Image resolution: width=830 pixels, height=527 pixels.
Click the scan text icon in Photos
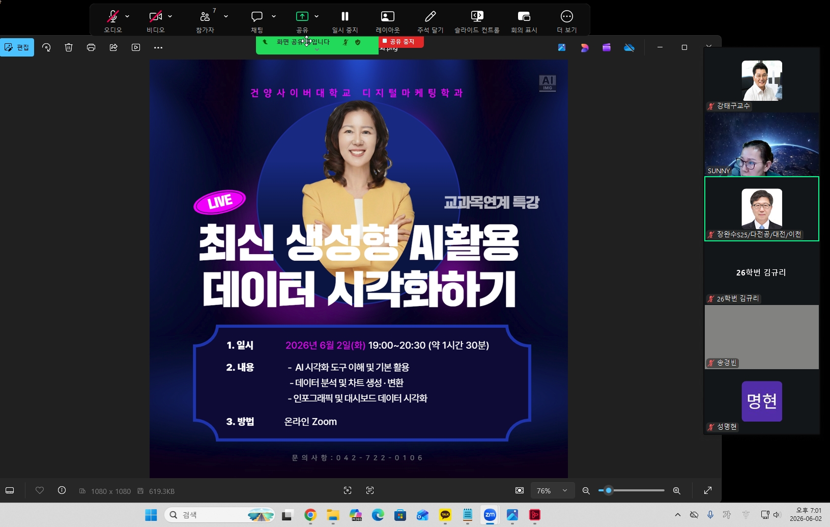370,490
